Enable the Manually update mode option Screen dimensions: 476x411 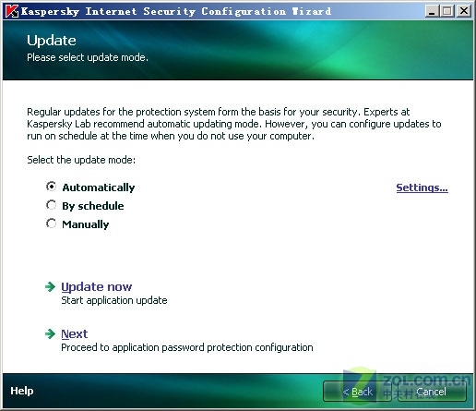point(51,224)
